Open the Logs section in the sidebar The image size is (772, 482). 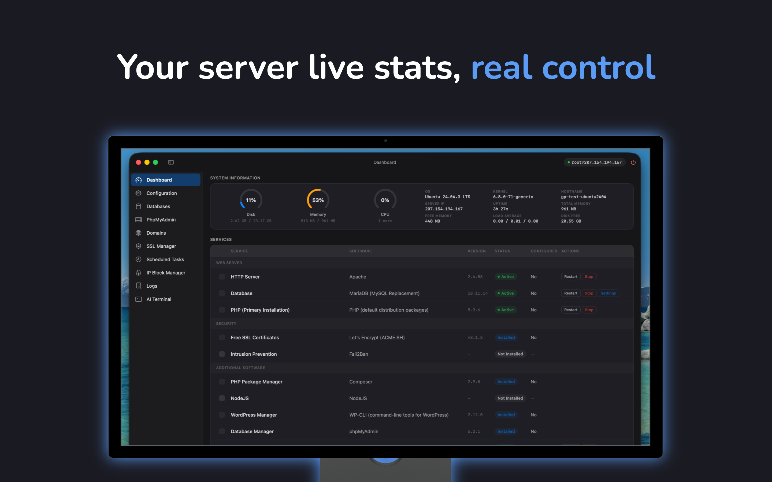[x=152, y=286]
